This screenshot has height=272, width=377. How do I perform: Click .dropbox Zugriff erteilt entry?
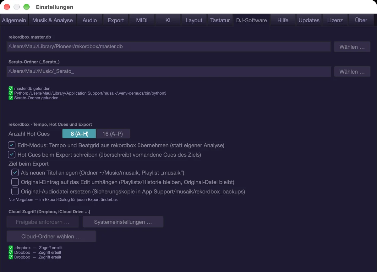[x=38, y=248]
